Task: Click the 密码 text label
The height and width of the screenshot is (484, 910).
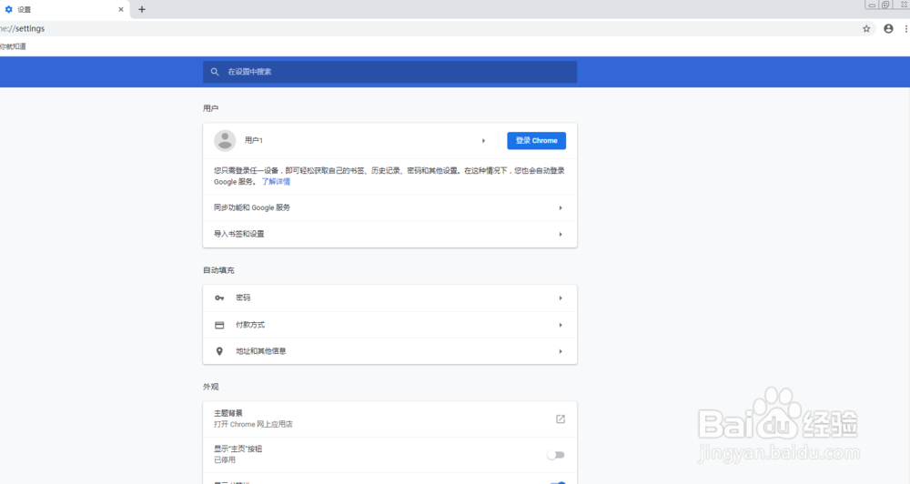Action: 243,297
